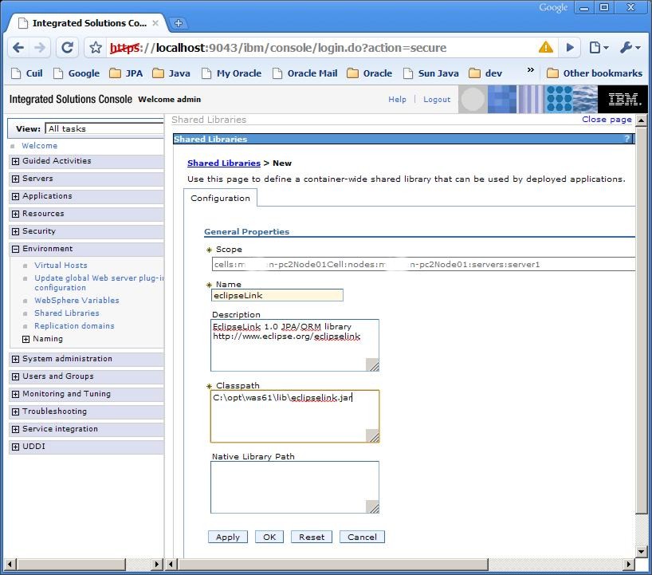Open the Welcome link in navigation

pyautogui.click(x=40, y=146)
